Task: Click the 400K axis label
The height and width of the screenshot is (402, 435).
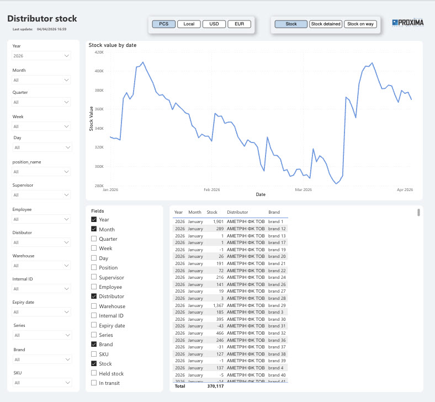Action: [99, 71]
